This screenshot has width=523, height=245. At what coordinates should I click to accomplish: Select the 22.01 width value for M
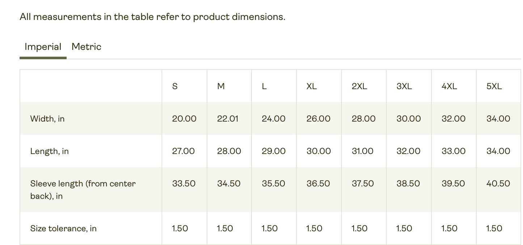click(228, 119)
